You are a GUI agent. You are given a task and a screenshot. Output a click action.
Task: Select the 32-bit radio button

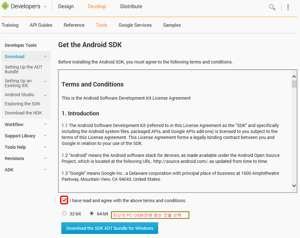point(64,213)
